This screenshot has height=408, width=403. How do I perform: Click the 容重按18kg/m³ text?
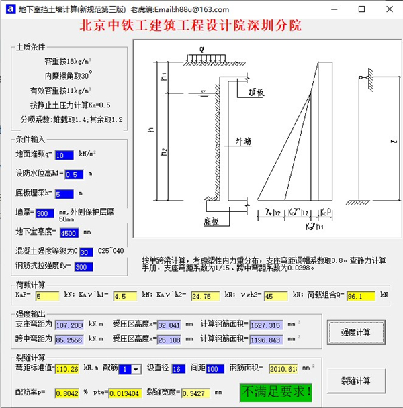pyautogui.click(x=67, y=62)
